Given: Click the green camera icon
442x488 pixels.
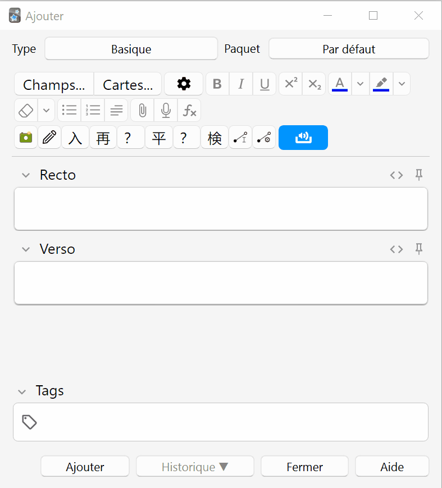Looking at the screenshot, I should click(26, 137).
